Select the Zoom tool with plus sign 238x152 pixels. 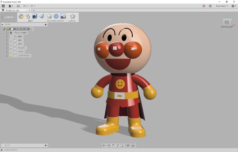point(117,145)
